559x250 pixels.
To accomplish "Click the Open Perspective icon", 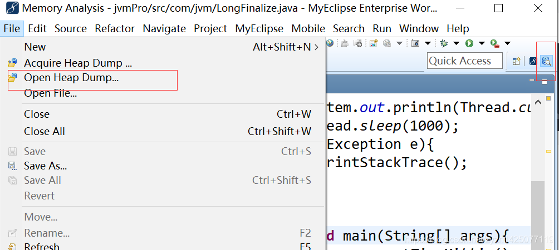I will (x=516, y=61).
